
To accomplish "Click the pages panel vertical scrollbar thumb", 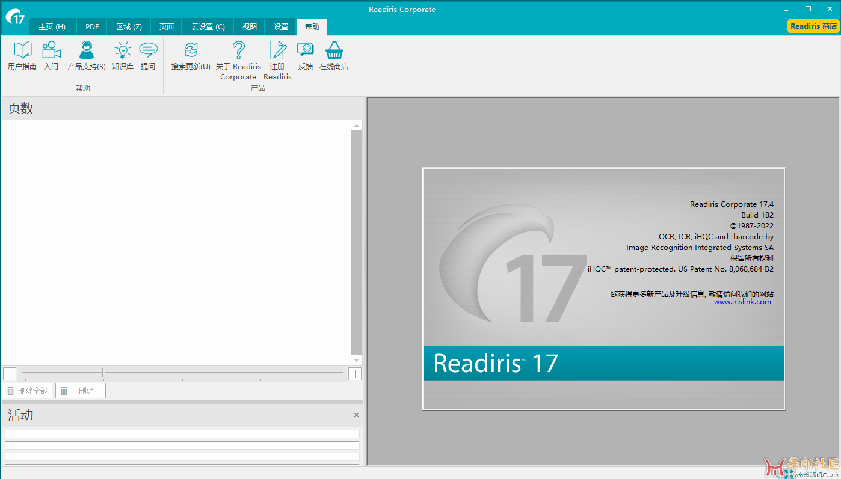I will [356, 243].
